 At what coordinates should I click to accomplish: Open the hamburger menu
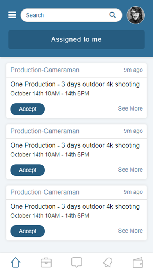tap(12, 15)
